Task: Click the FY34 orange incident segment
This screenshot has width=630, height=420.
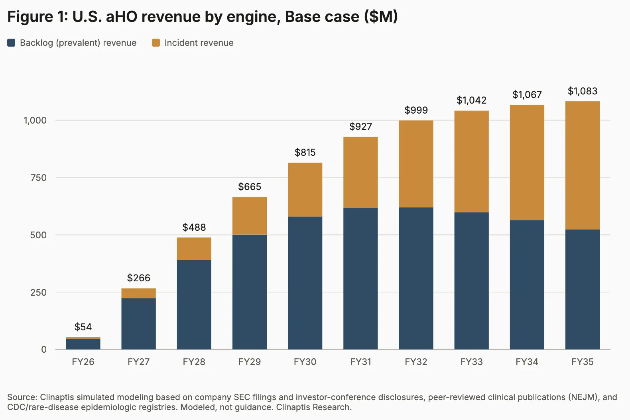Action: 527,163
